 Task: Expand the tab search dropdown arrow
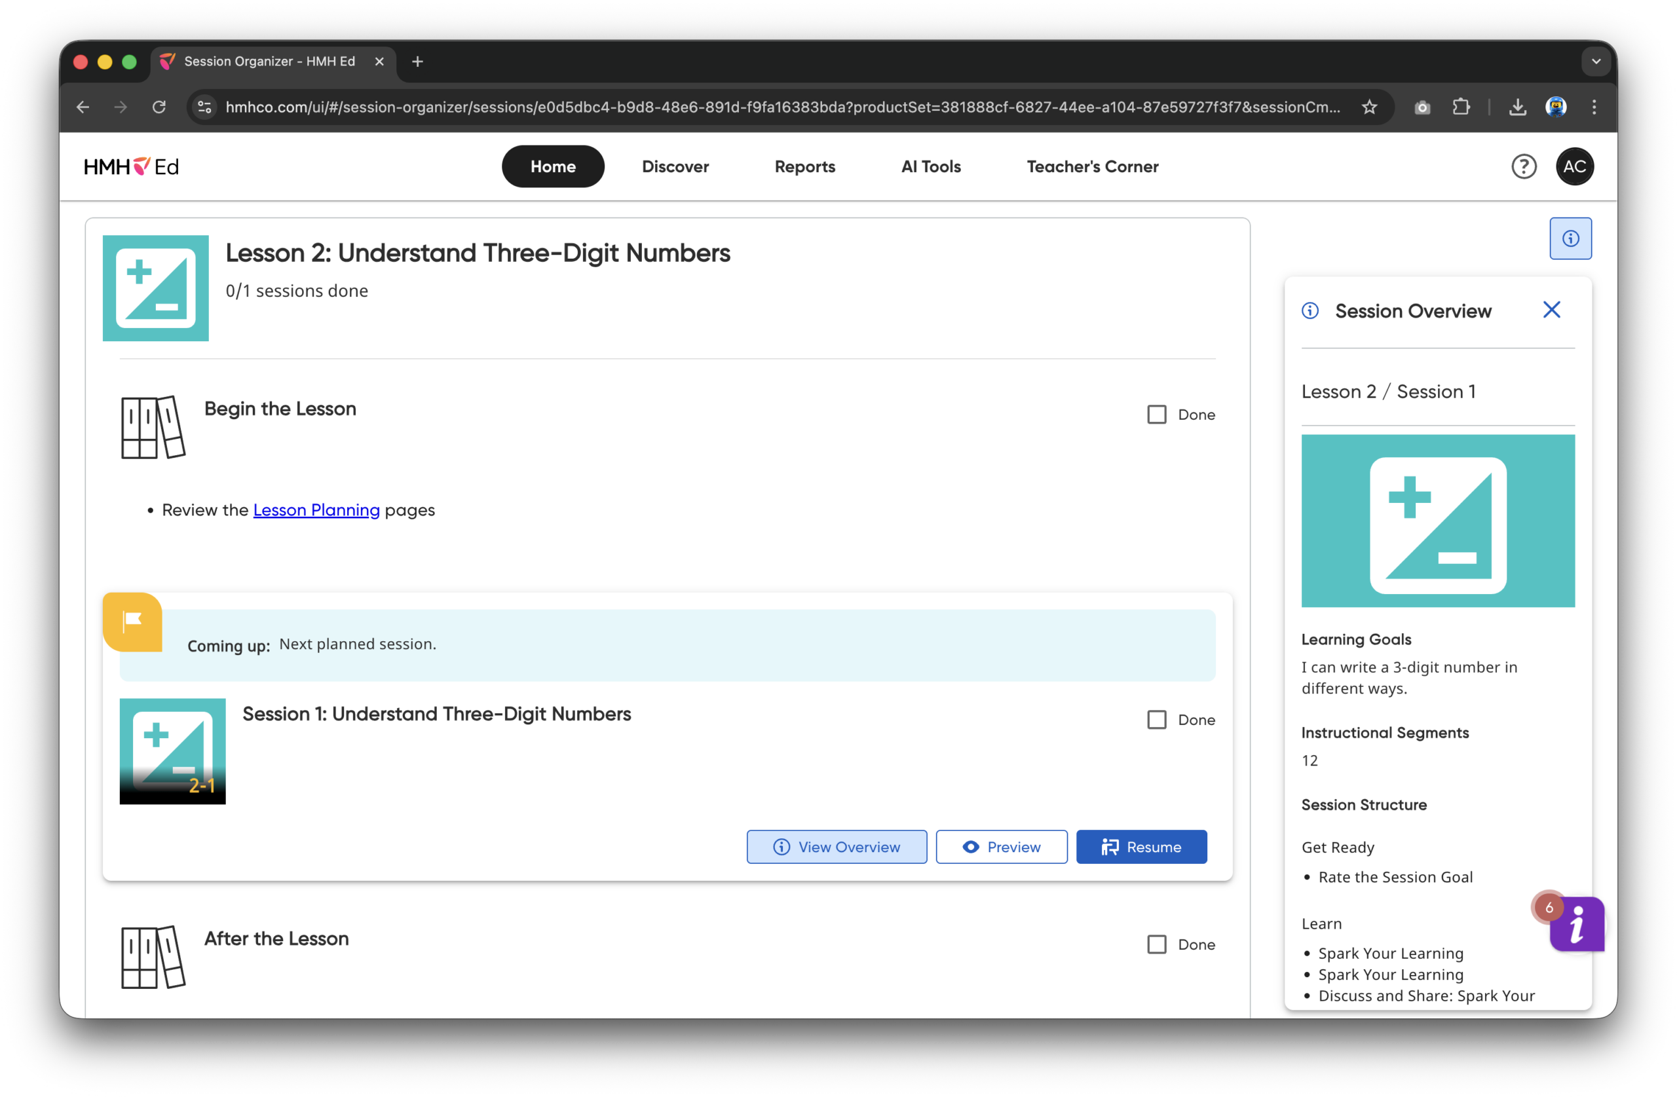(x=1596, y=62)
